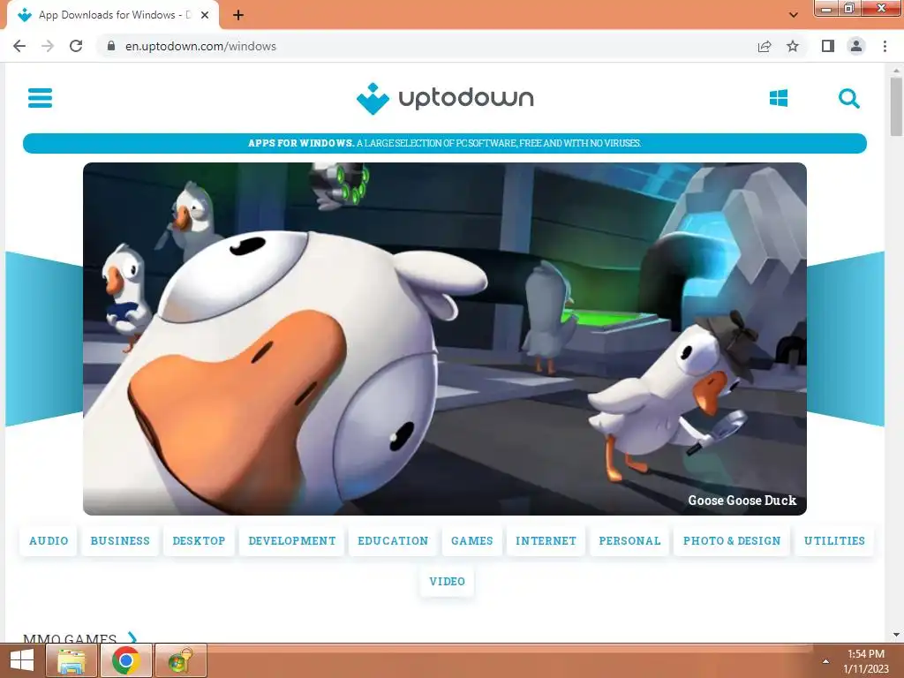Image resolution: width=904 pixels, height=678 pixels.
Task: Click the Goose Goose Duck caption
Action: [742, 500]
